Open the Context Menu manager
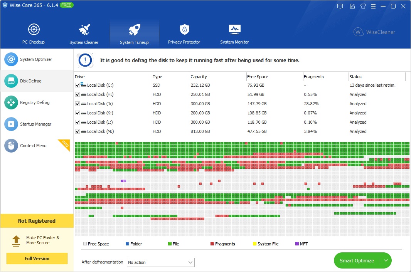This screenshot has height=272, width=411. click(34, 146)
